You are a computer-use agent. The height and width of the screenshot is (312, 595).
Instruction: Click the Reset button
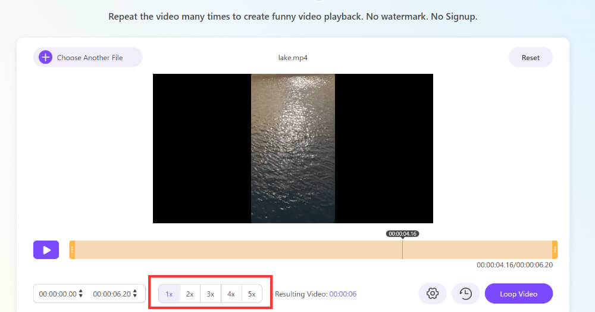(530, 58)
